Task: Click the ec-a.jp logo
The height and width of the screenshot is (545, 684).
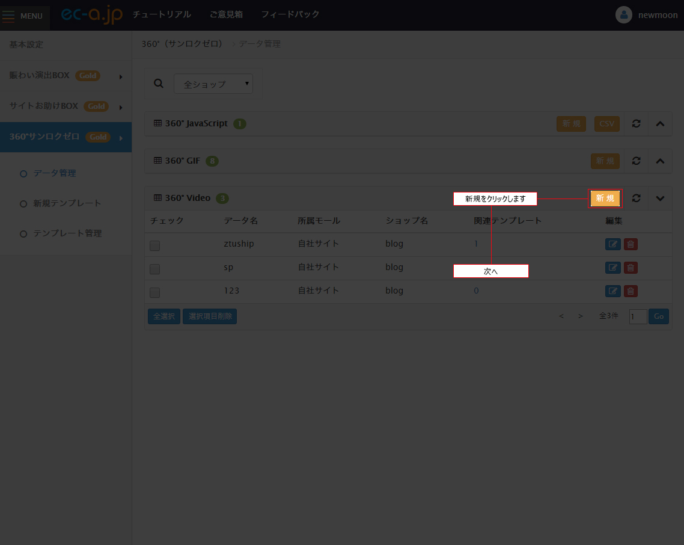Action: (x=91, y=15)
